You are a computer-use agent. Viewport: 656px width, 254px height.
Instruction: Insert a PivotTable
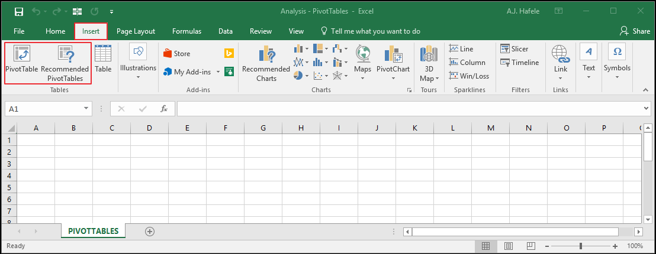21,59
